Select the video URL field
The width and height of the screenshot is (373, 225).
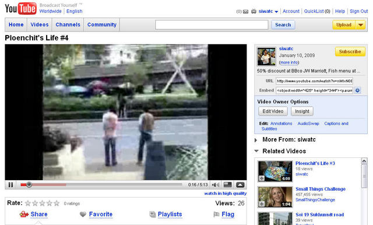coord(314,81)
